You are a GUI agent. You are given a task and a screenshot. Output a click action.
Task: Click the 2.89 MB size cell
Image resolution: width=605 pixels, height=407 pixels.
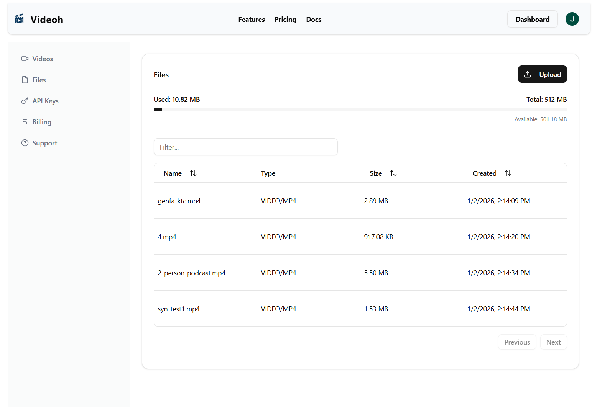click(x=376, y=201)
